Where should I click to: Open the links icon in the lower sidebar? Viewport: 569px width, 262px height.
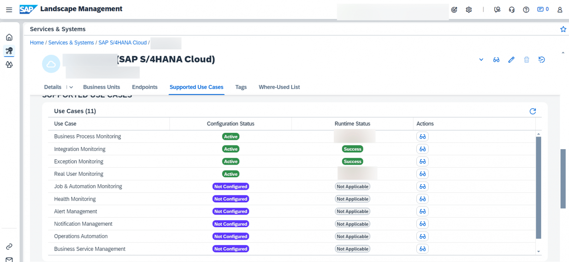[9, 246]
